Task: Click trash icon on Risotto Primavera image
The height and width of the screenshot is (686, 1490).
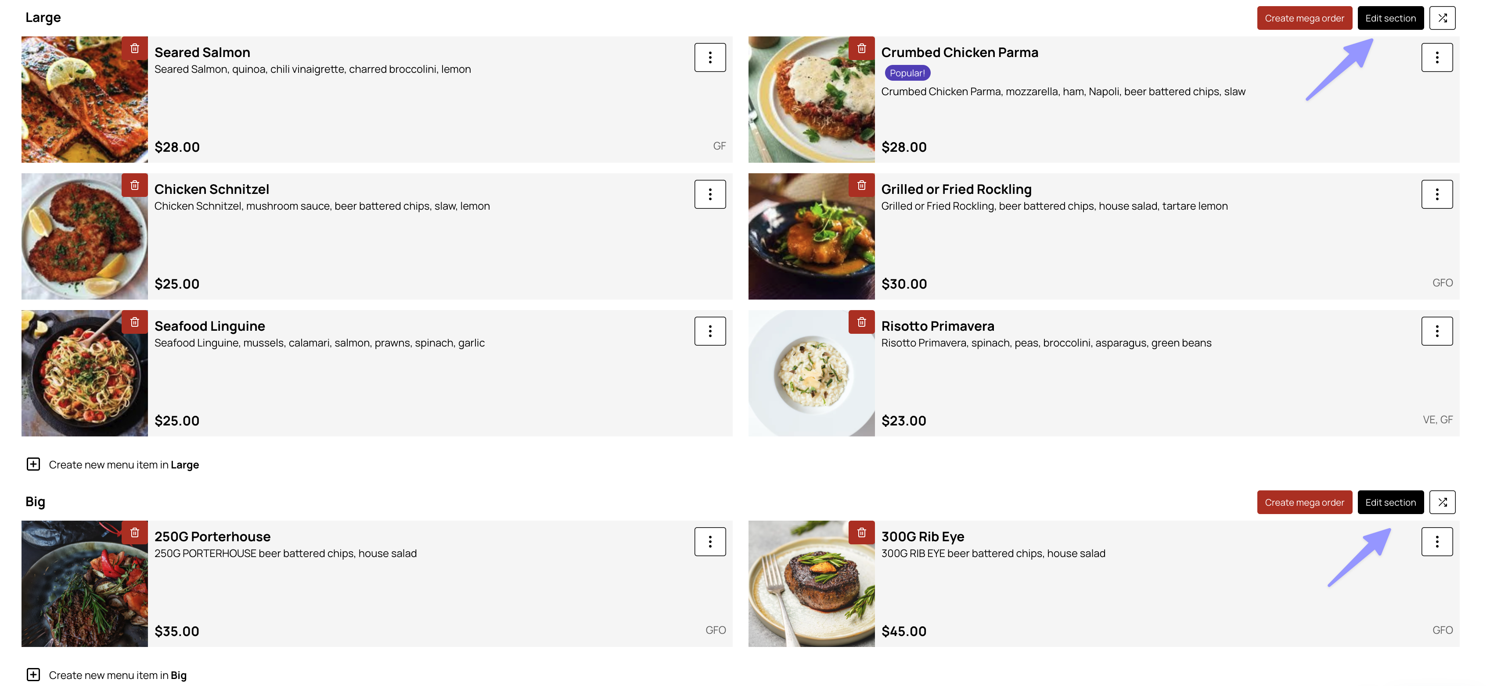Action: click(x=861, y=322)
